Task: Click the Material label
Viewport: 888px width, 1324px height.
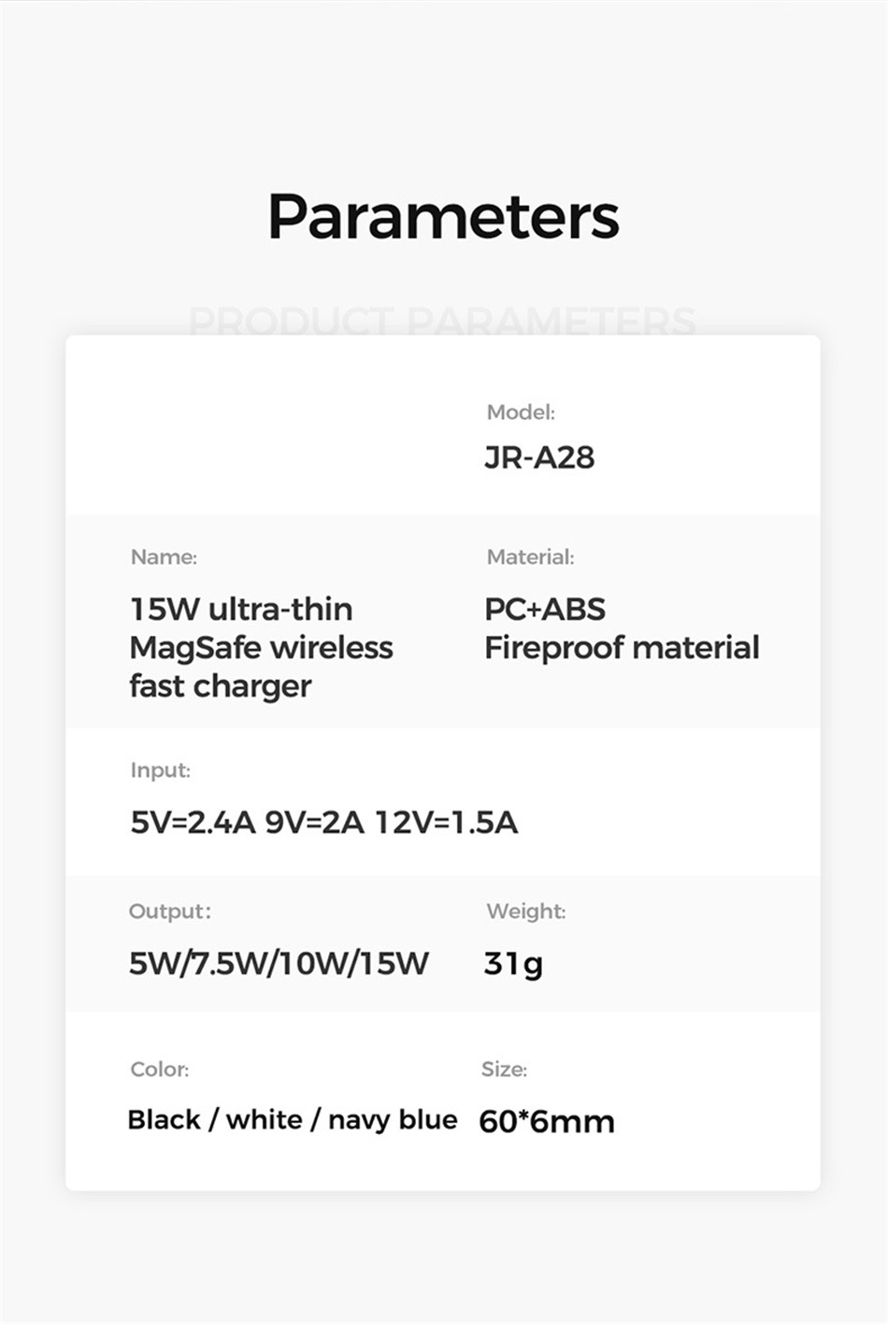Action: coord(530,557)
